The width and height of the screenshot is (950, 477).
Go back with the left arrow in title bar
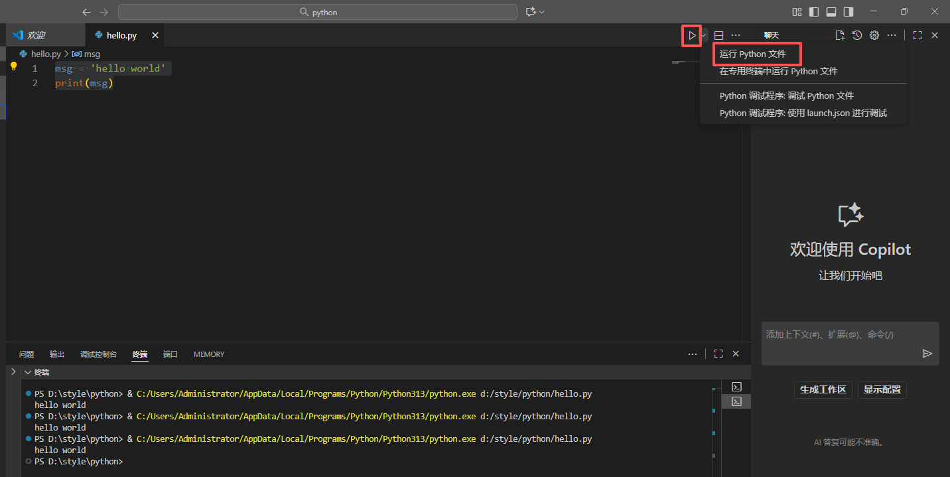(86, 12)
